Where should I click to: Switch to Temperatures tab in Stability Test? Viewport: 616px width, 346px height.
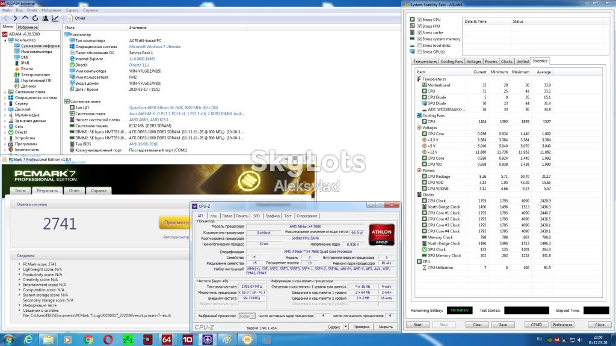pyautogui.click(x=425, y=62)
